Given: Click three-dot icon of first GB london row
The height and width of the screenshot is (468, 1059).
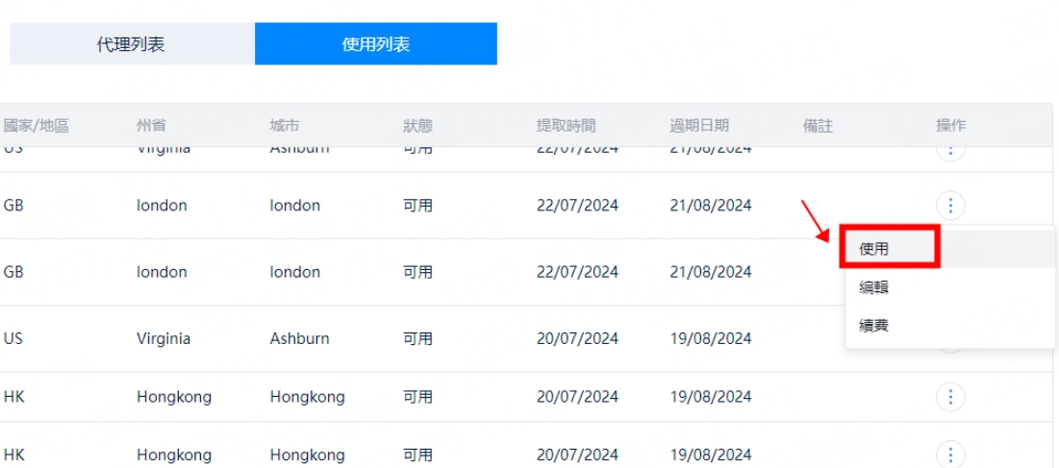Looking at the screenshot, I should coord(950,206).
